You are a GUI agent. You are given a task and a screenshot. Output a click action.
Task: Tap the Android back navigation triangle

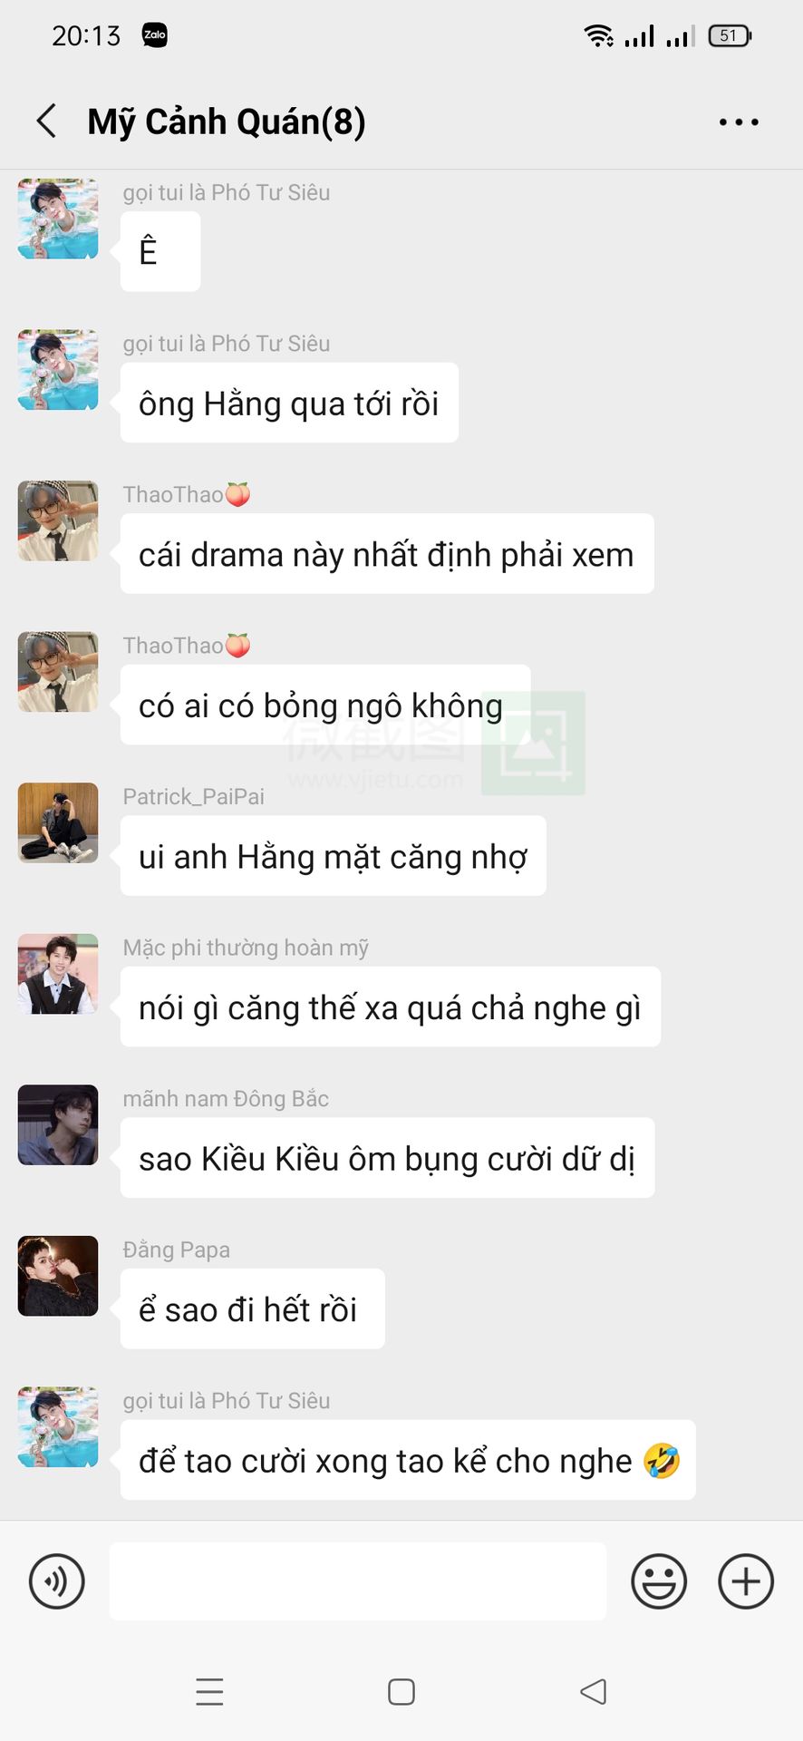(x=594, y=1691)
